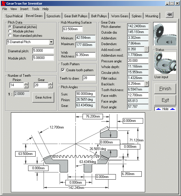
Task: Click the bevel gear preview image at top right
Action: point(164,34)
